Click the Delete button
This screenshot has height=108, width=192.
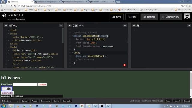click(56, 101)
